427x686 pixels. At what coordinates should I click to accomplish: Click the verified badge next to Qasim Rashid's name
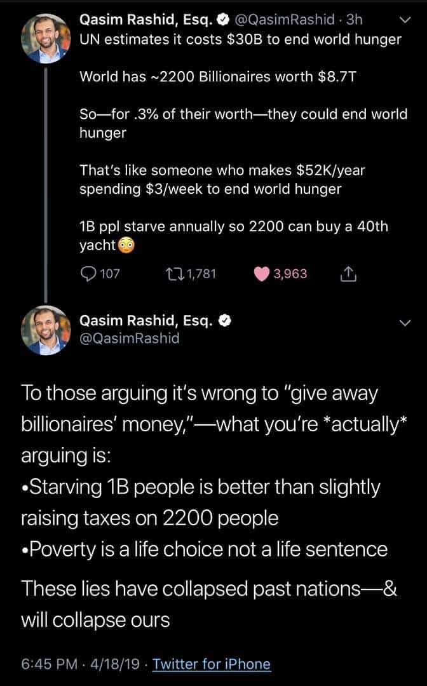point(222,20)
